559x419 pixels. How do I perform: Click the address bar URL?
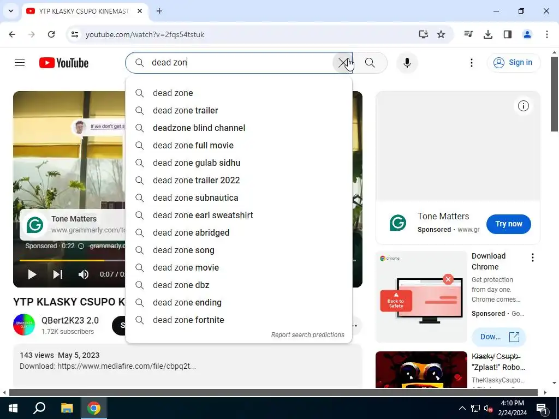click(x=145, y=34)
